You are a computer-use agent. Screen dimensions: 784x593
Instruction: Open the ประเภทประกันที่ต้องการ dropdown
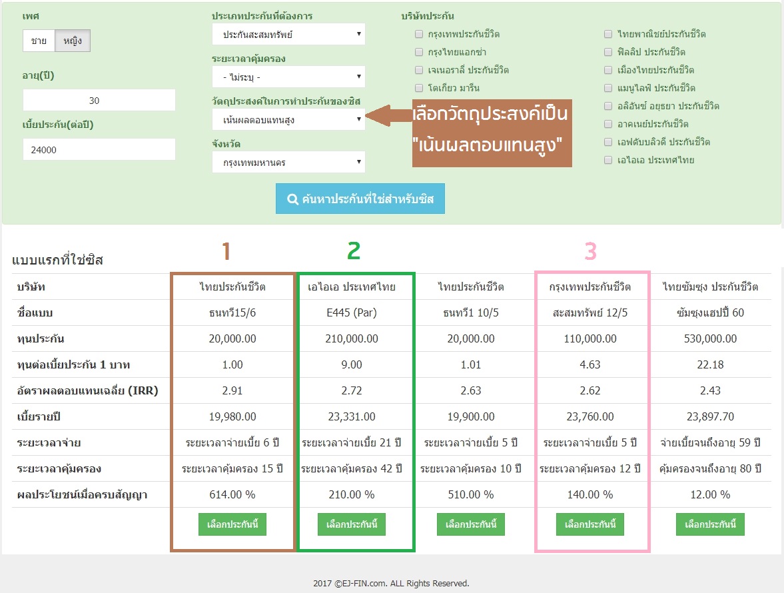[x=288, y=34]
